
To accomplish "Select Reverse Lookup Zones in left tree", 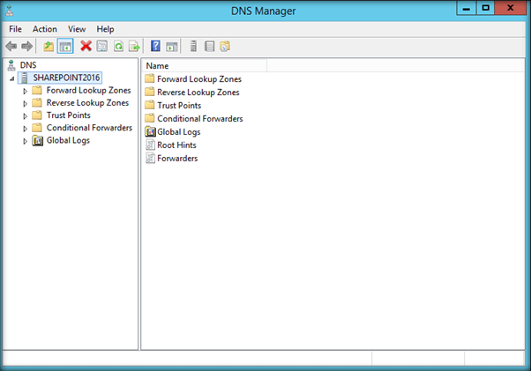I will (x=87, y=103).
